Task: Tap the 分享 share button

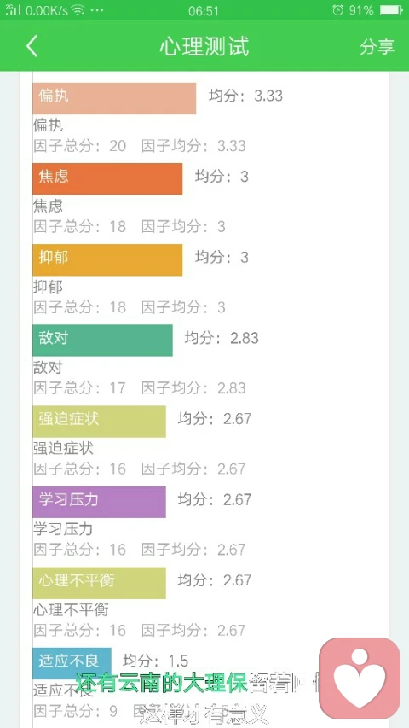Action: [x=377, y=46]
